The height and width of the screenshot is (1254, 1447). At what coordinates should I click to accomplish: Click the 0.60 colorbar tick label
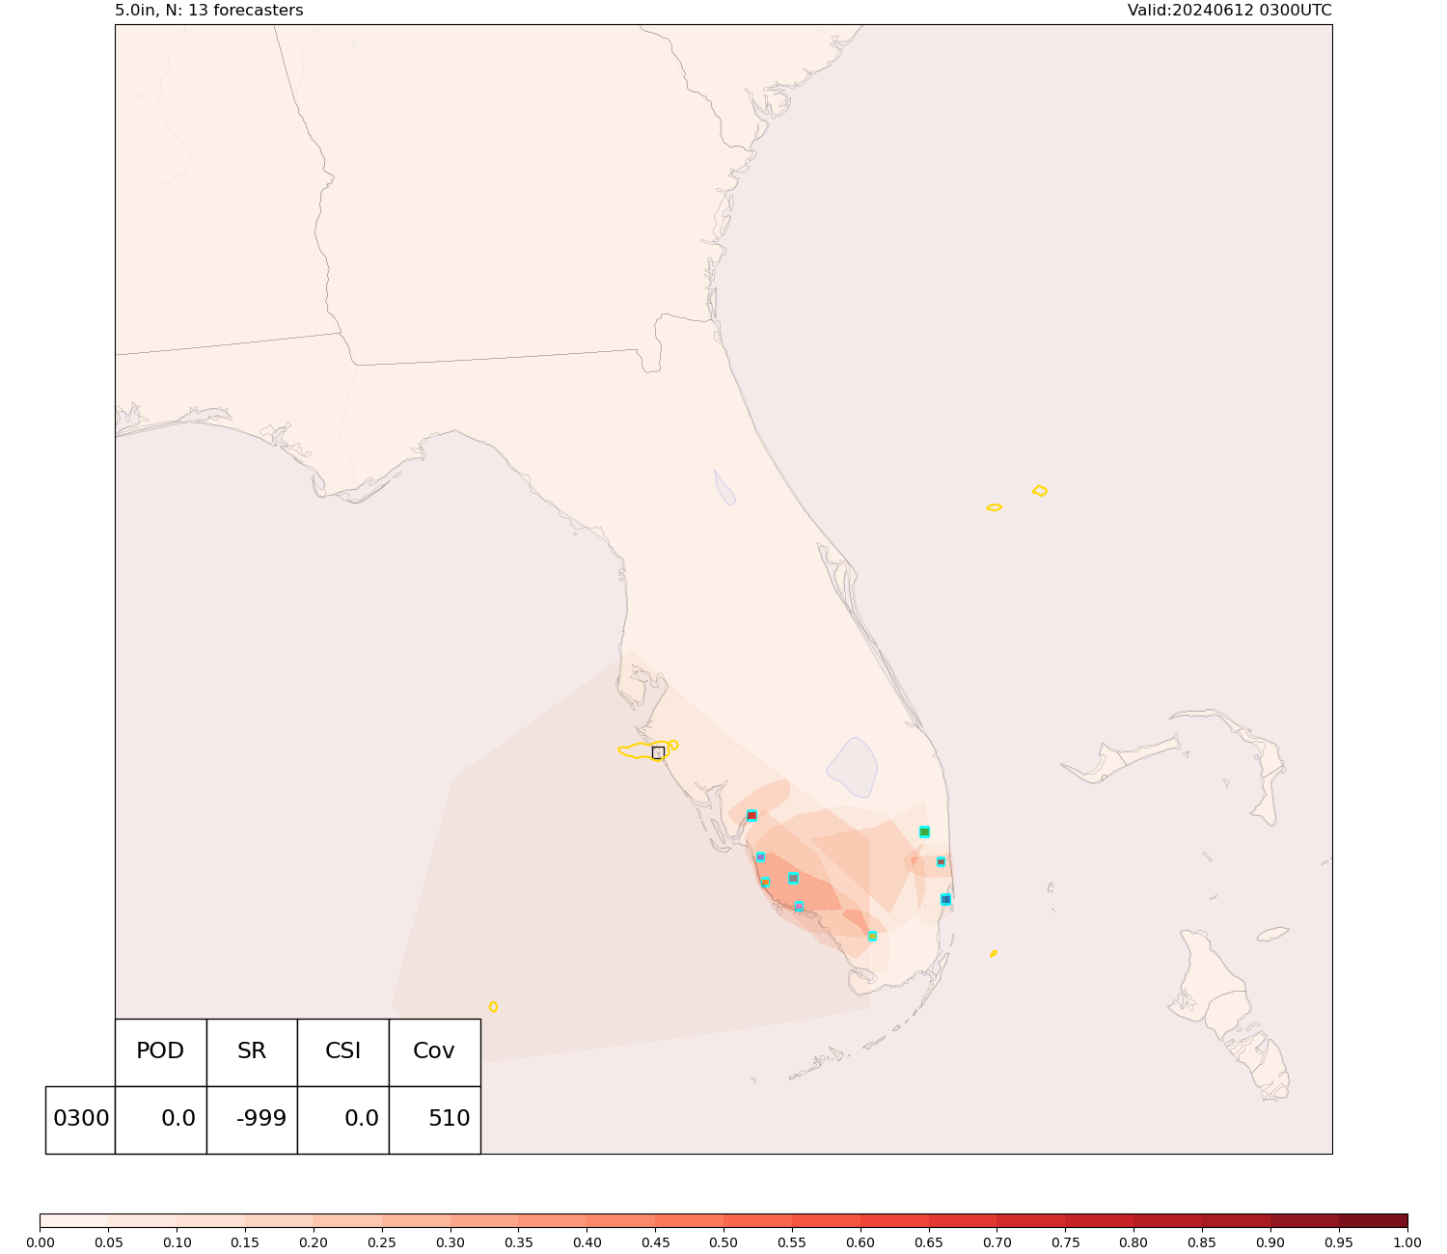click(x=860, y=1242)
